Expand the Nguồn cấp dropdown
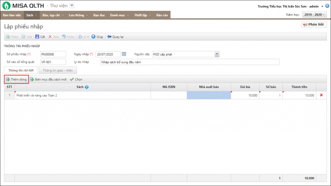Screen dimensions: 331x186 [217, 54]
